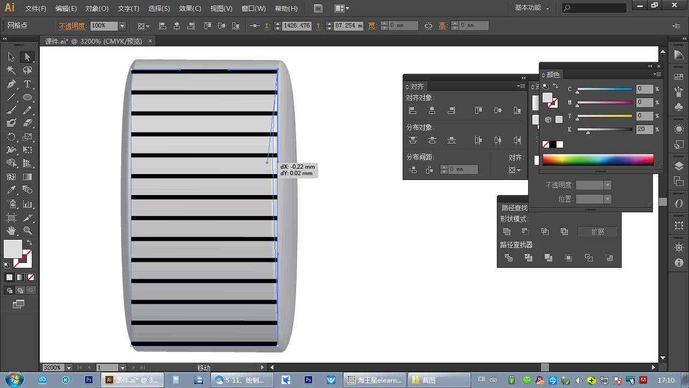Open the Align panel flyout menu
This screenshot has height=388, width=689.
pos(521,86)
